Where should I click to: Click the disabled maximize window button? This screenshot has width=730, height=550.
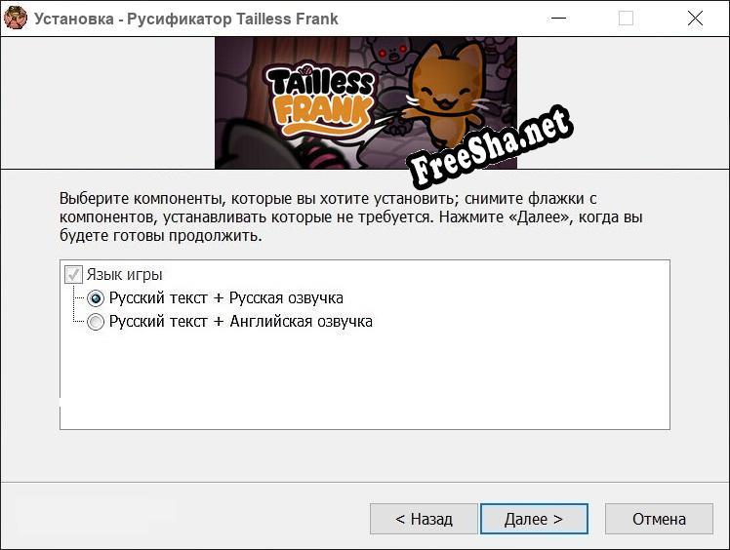(x=626, y=19)
